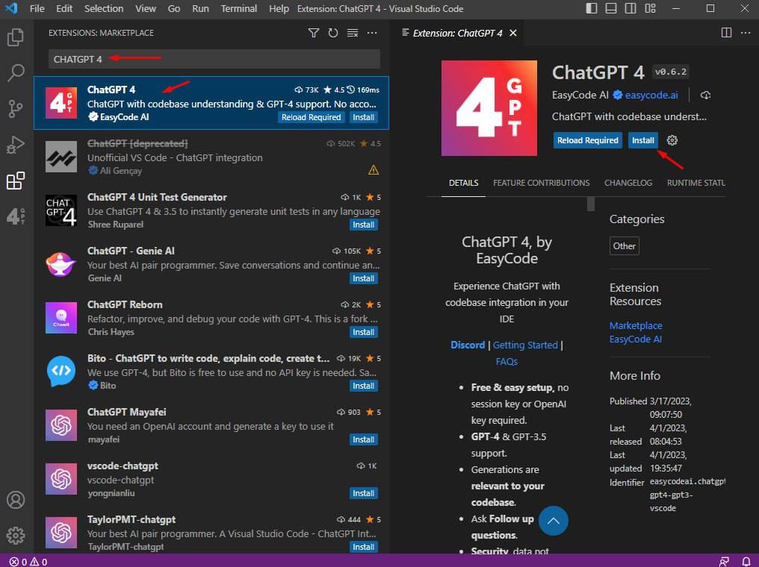759x567 pixels.
Task: Click the extensions search box with CHATGPT 4
Action: 214,60
